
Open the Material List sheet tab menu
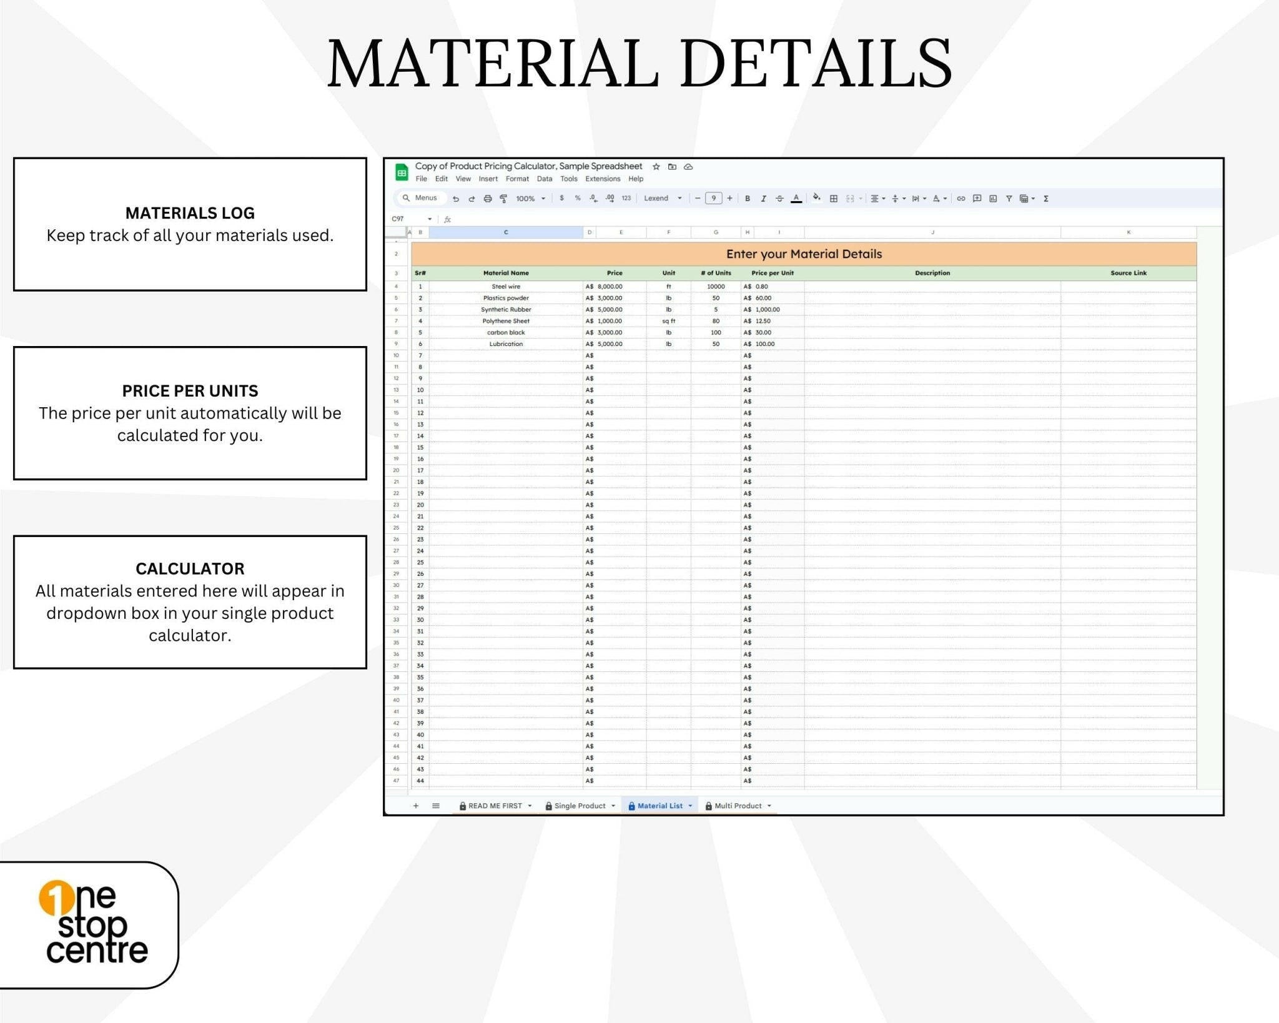(690, 805)
